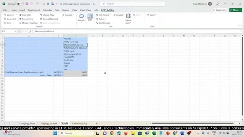Select the Calculated Adj sheet tab

click(79, 123)
